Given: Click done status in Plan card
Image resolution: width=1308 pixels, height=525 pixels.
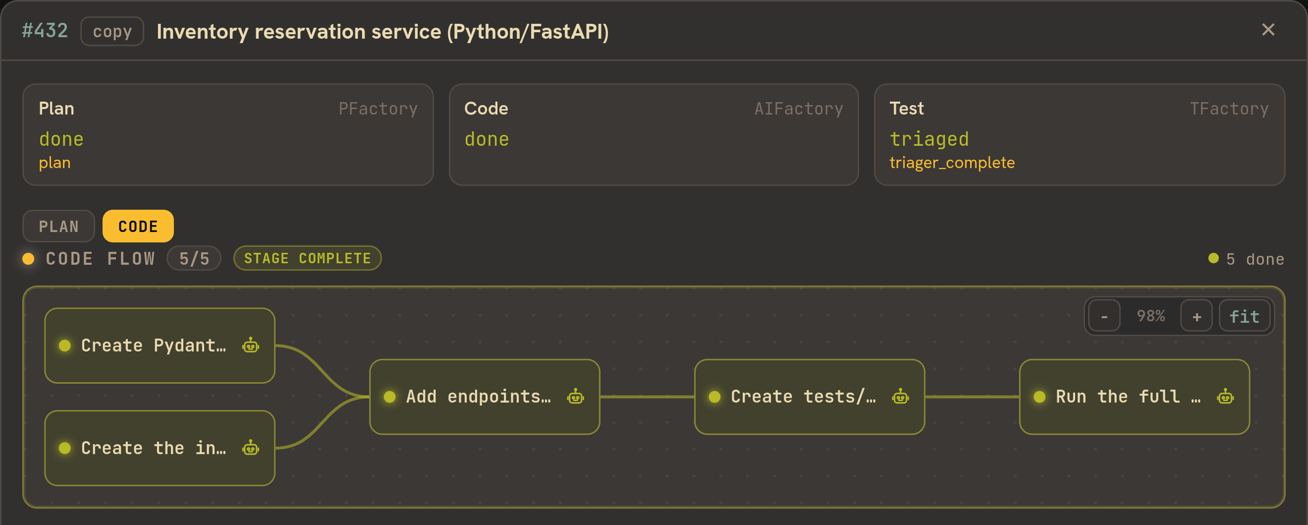Looking at the screenshot, I should (x=61, y=139).
